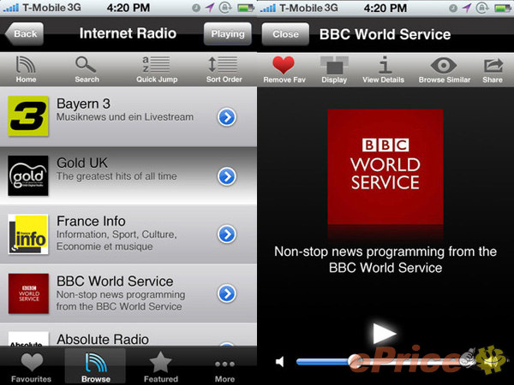Image resolution: width=514 pixels, height=385 pixels.
Task: Start playback with the play button
Action: tap(384, 334)
